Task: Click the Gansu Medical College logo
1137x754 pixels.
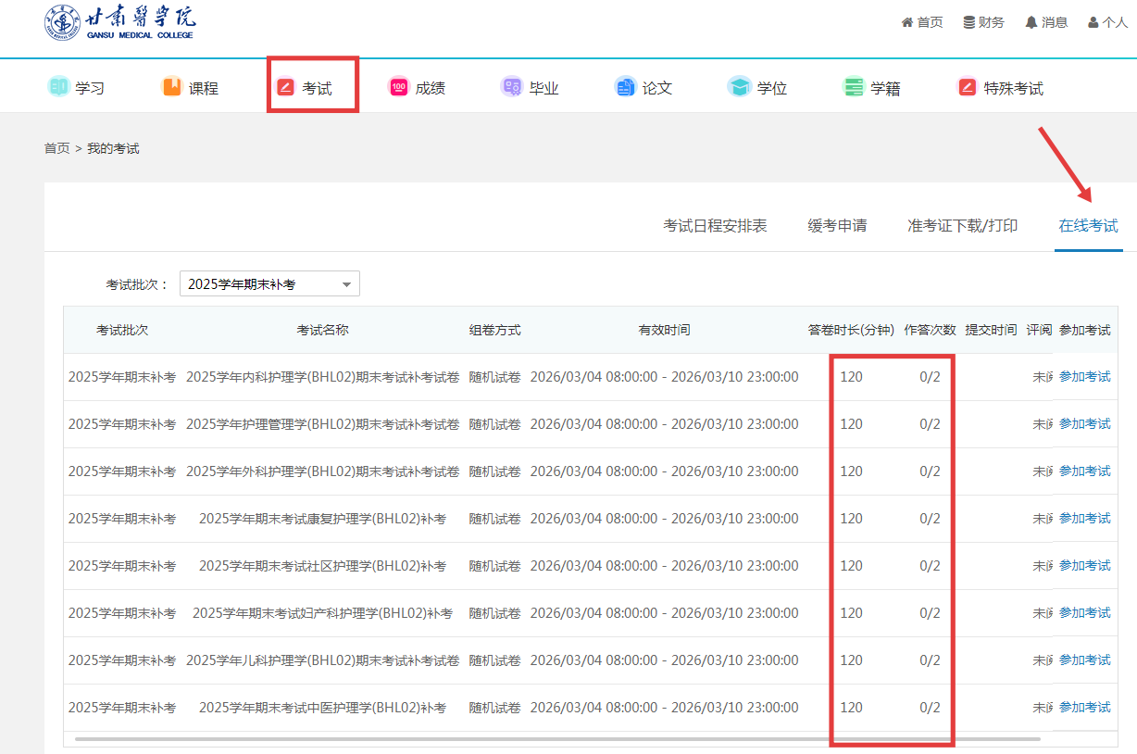Action: (x=120, y=22)
